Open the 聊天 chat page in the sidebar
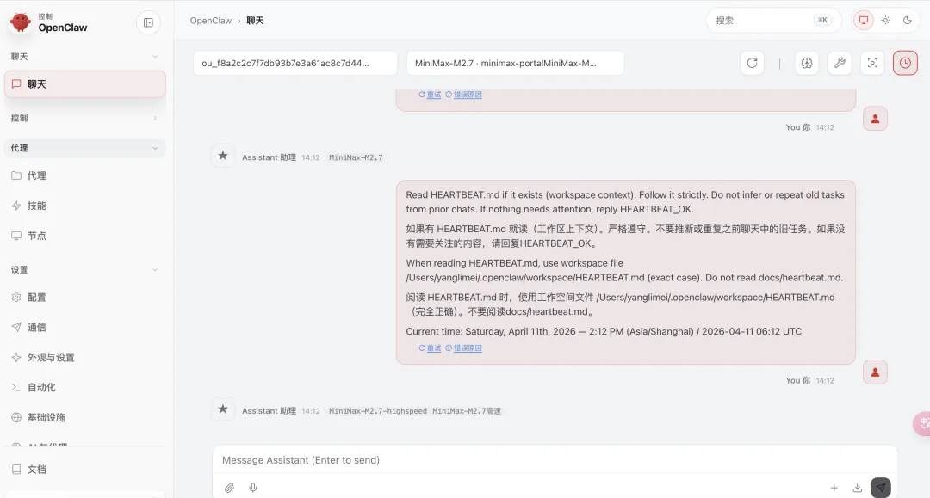930x498 pixels. pyautogui.click(x=84, y=84)
